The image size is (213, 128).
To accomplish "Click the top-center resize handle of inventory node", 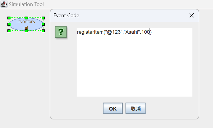I will coord(26,18).
